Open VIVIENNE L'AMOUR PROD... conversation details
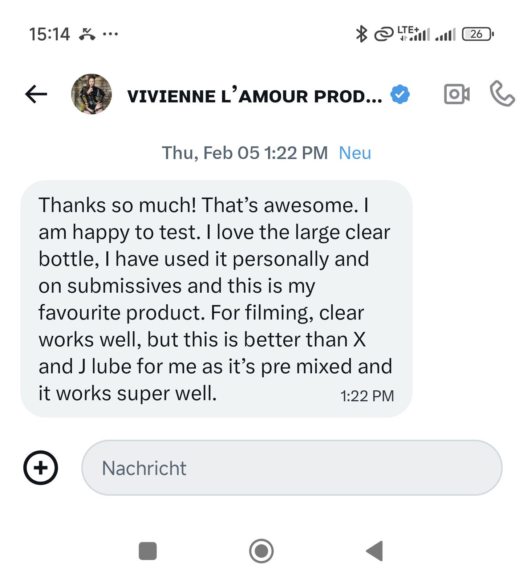This screenshot has width=523, height=581. click(254, 96)
